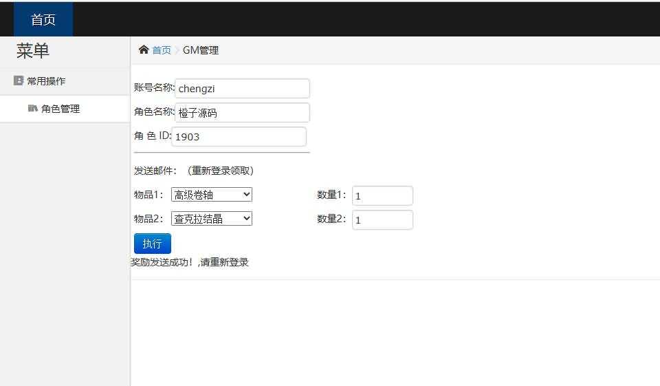Select the 常用操作 sidebar menu label
The width and height of the screenshot is (660, 386).
pos(46,81)
